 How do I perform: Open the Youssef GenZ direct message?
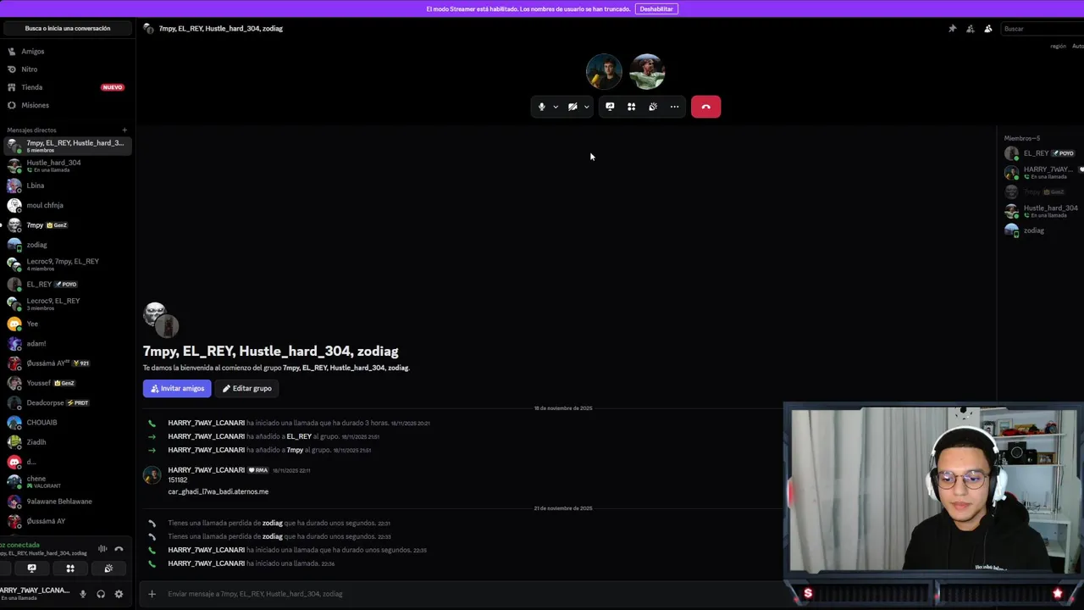click(x=68, y=383)
